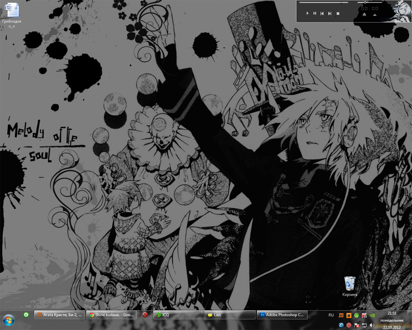Click the red Mail.ru Agent tray icon

pyautogui.click(x=349, y=325)
